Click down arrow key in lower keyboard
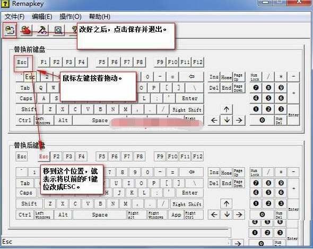 pos(227,214)
